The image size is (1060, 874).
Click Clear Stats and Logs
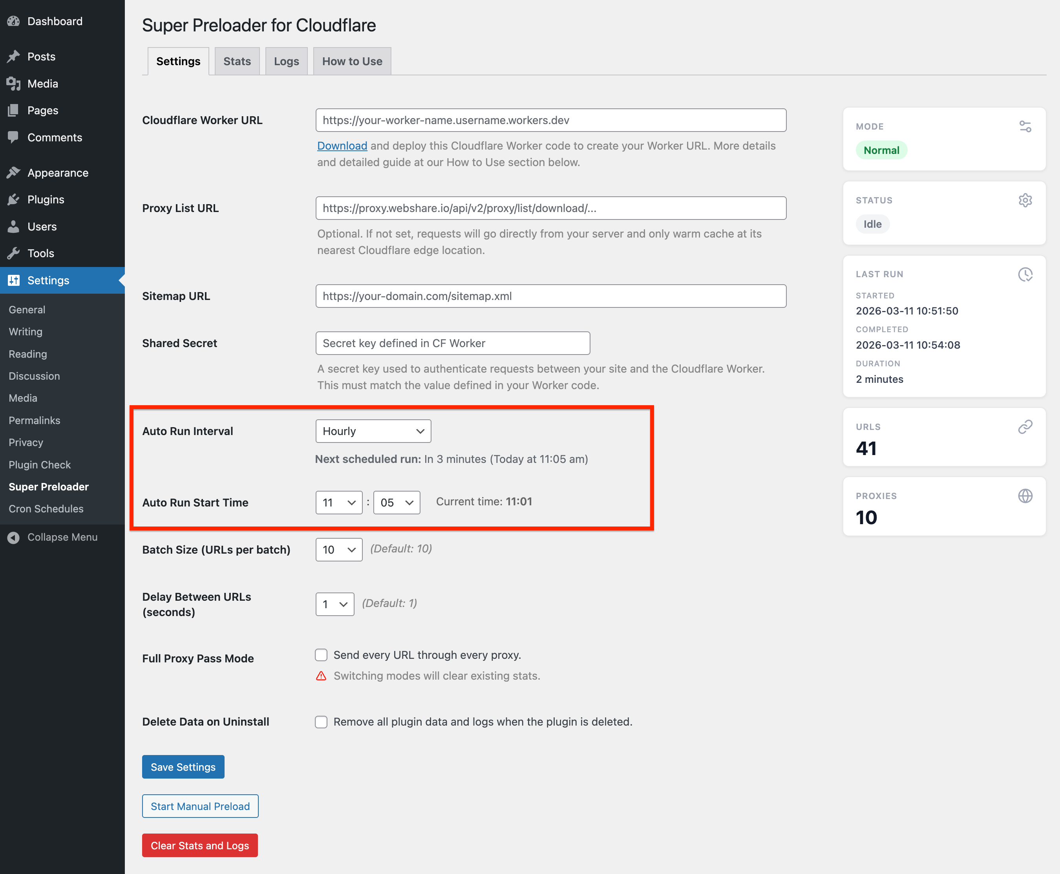pos(199,845)
